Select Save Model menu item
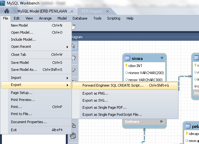This screenshot has height=144, width=199. (36, 63)
